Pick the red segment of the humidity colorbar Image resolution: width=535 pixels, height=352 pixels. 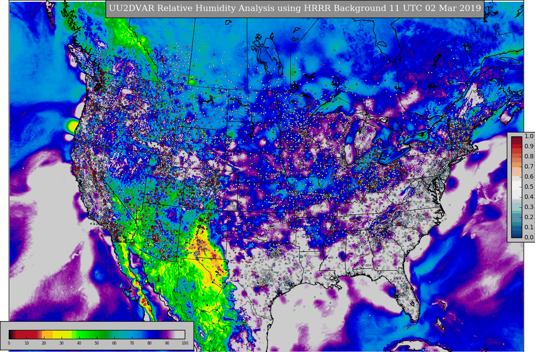click(x=26, y=334)
